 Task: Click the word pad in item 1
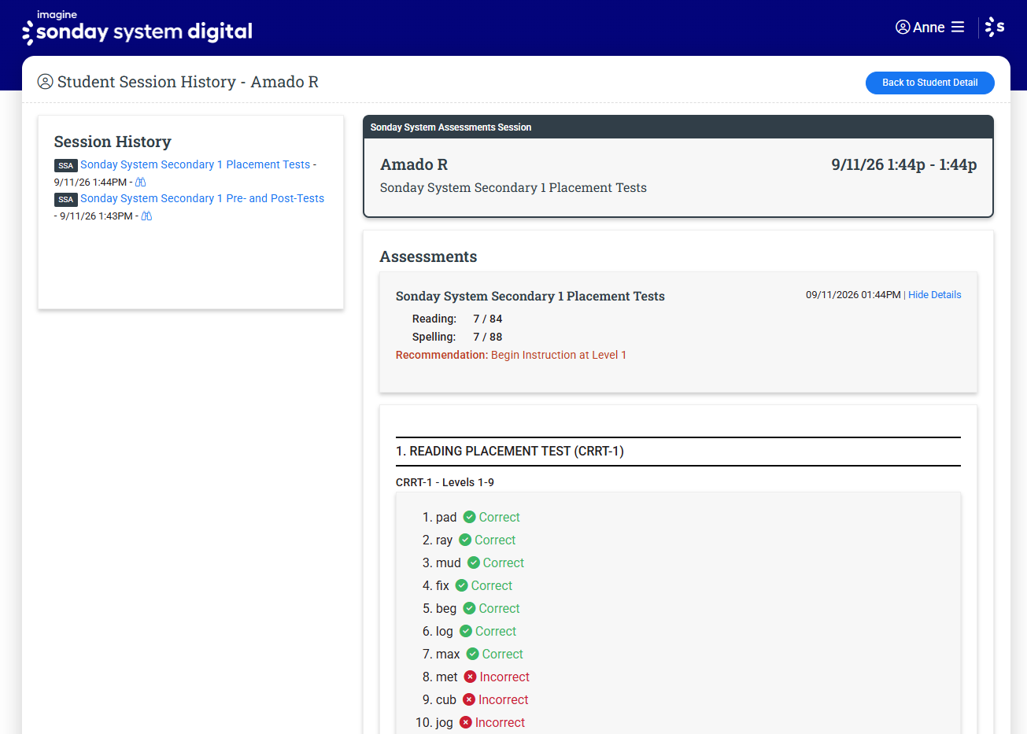click(446, 517)
